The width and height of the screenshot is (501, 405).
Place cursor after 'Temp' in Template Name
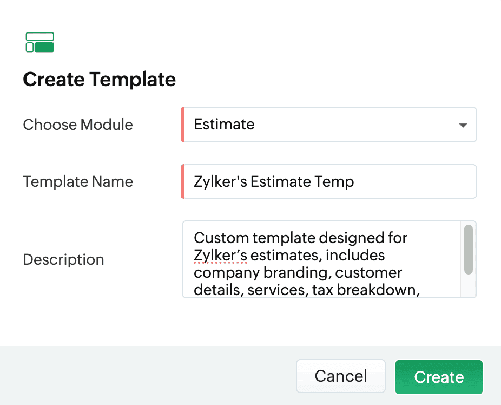354,181
